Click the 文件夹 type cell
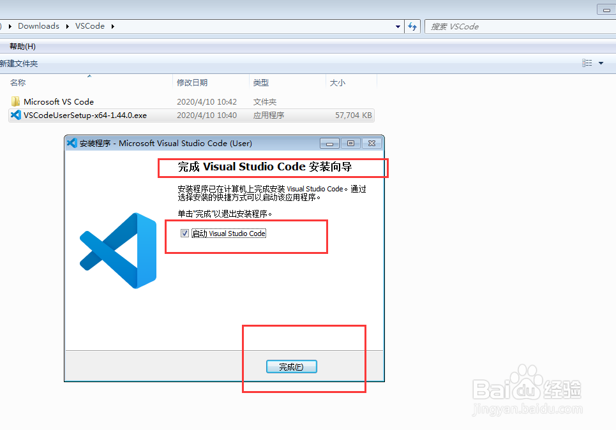616x430 pixels. [x=264, y=101]
